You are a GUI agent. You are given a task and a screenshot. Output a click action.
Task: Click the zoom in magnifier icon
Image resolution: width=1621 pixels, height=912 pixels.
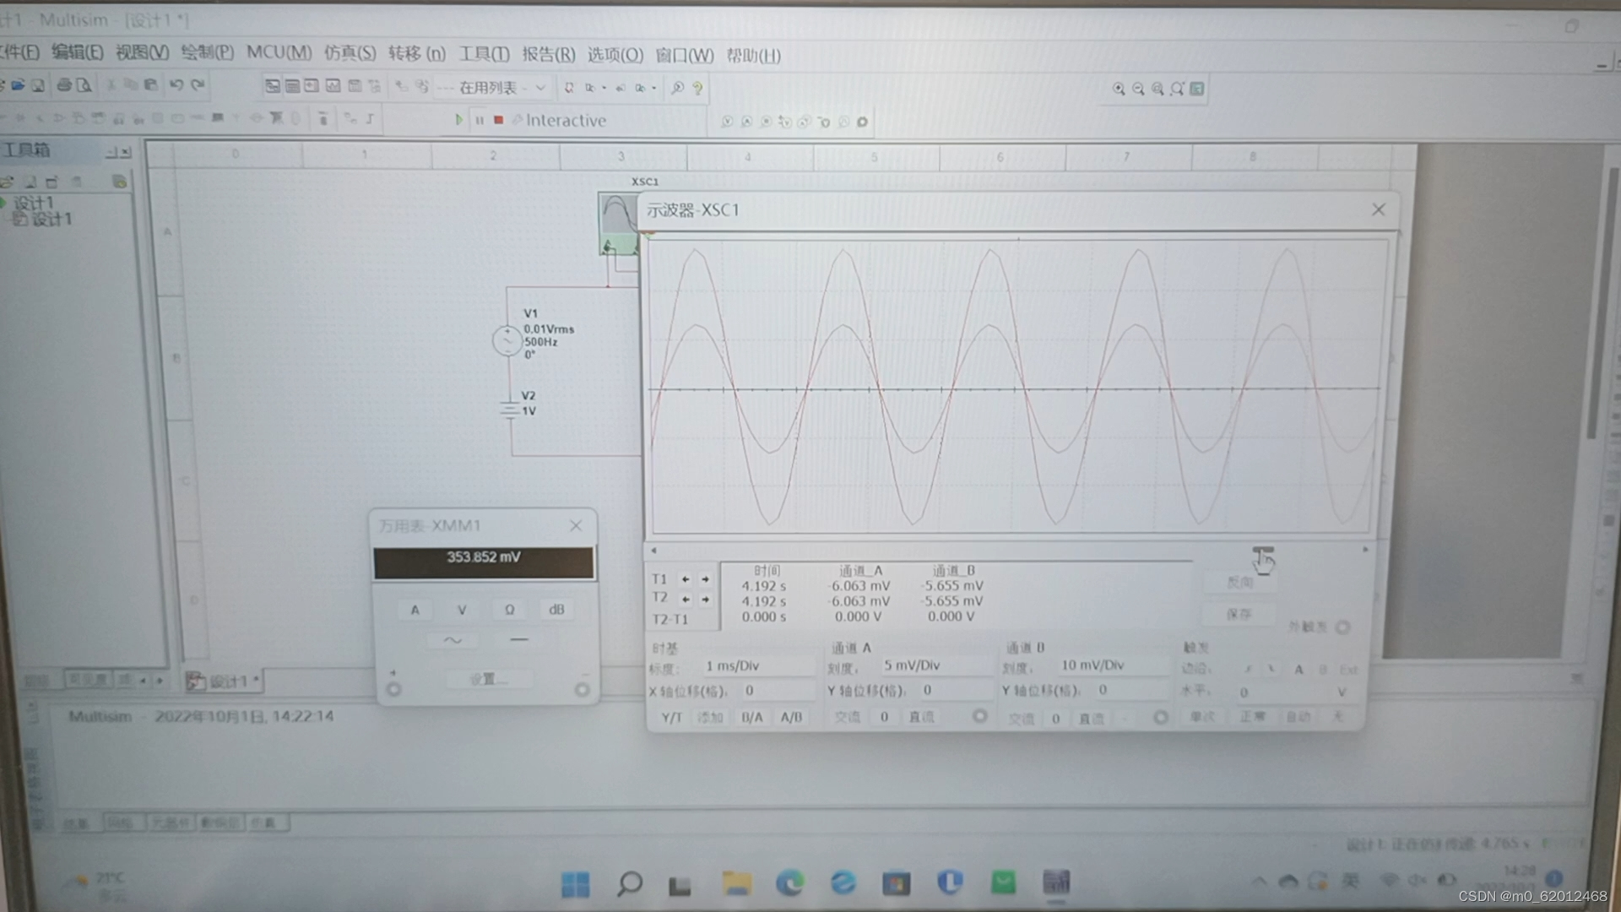coord(1119,89)
